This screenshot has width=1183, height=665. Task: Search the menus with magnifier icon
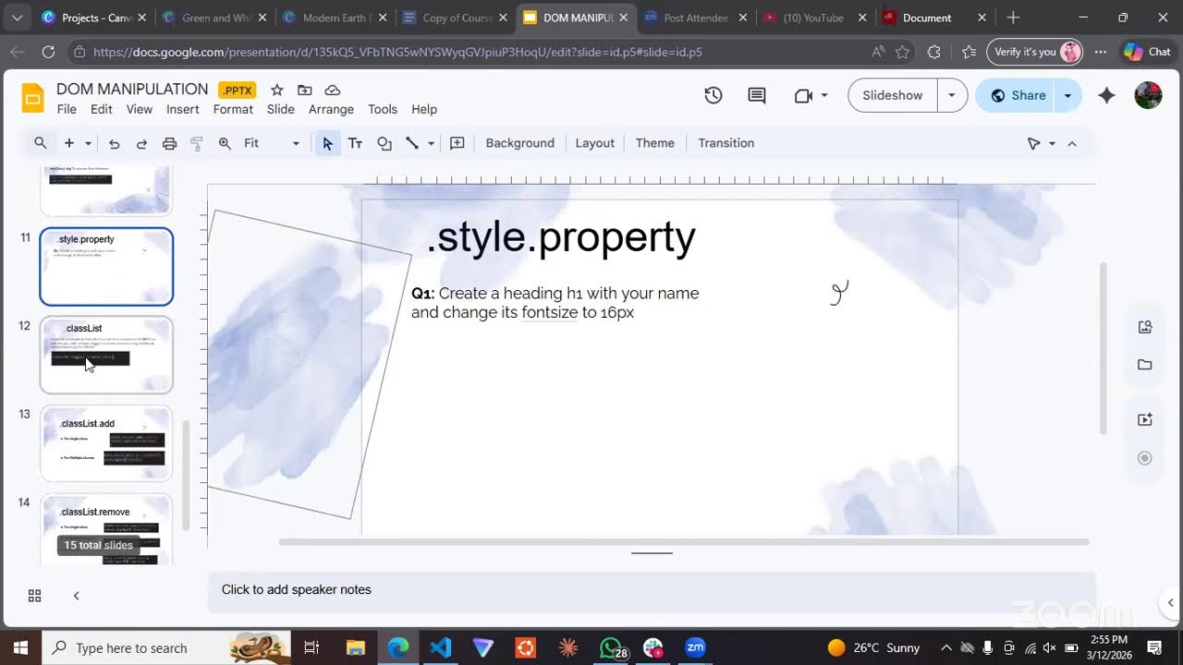pyautogui.click(x=41, y=143)
